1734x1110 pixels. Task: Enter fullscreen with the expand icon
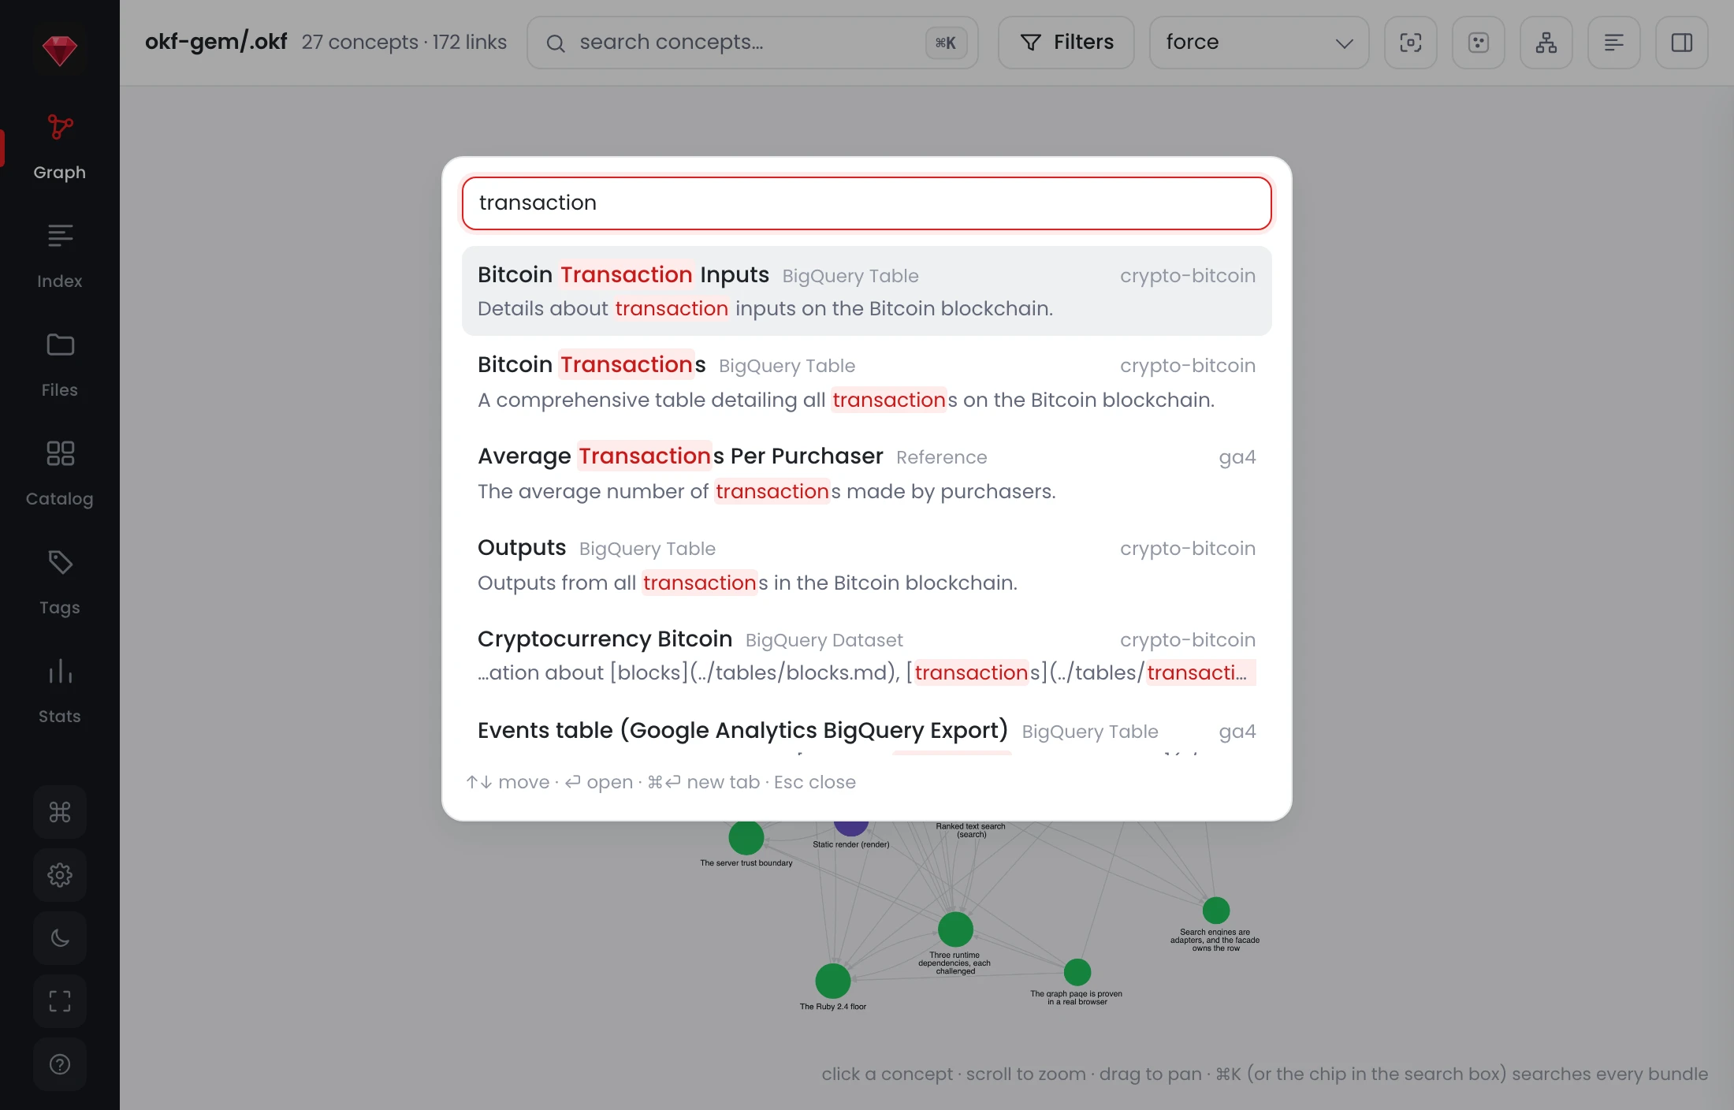tap(60, 1001)
